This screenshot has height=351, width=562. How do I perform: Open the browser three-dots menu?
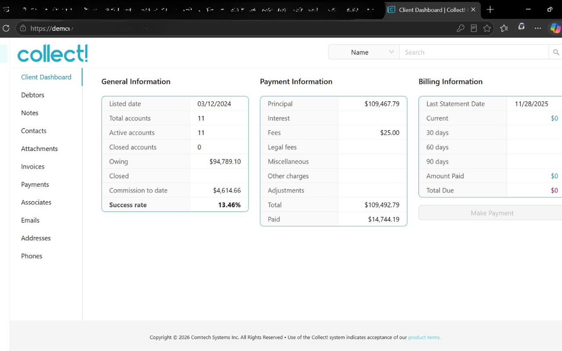538,29
